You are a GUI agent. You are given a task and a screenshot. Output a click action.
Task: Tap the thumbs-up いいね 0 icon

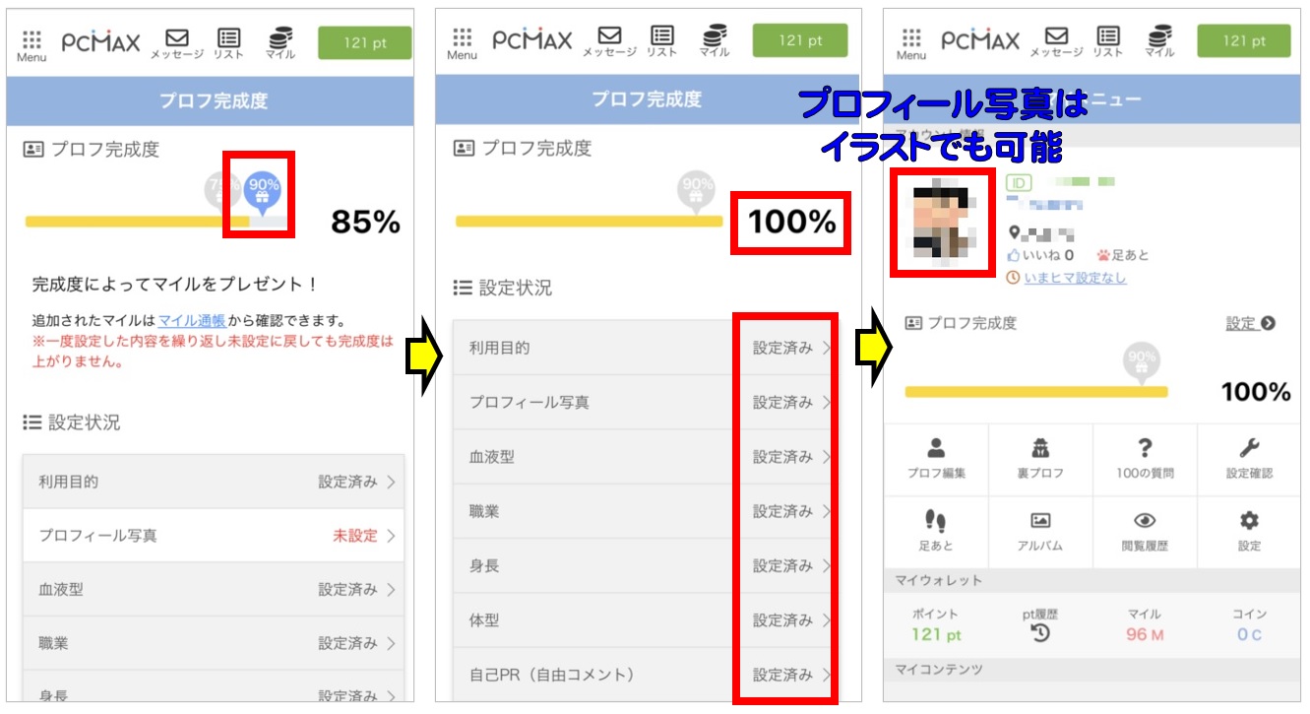1015,255
